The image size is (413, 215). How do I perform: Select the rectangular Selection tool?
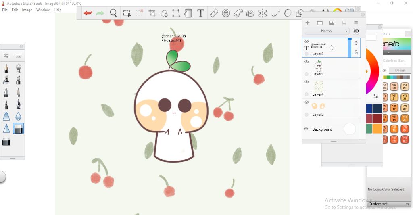click(x=127, y=13)
